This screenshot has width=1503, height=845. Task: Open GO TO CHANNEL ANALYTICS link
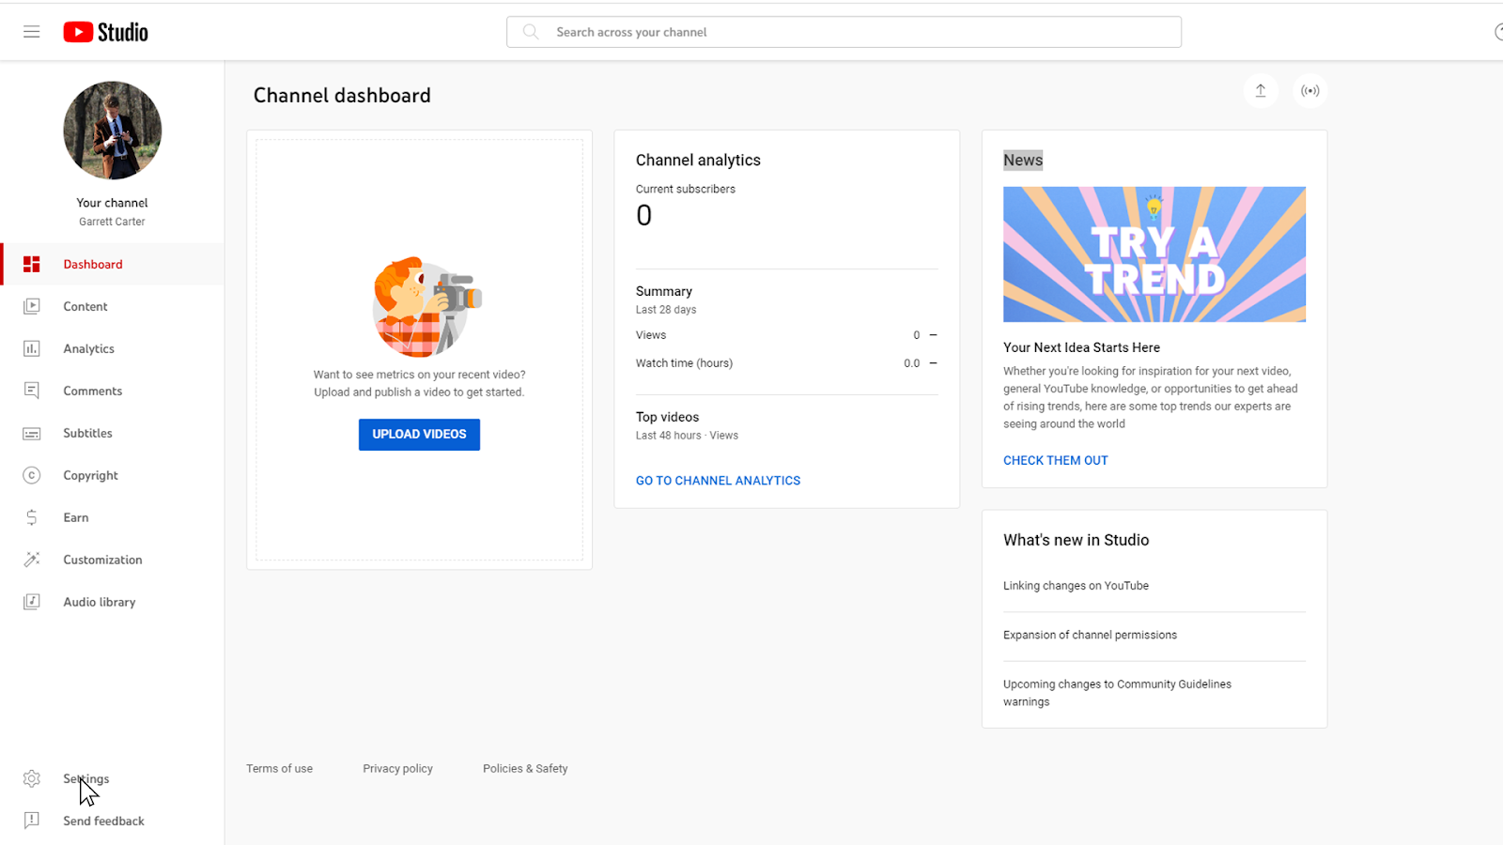point(718,480)
